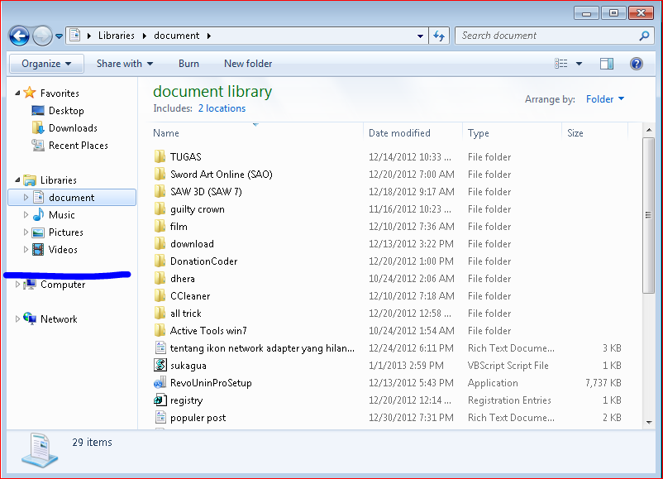Click the vertical scrollbar thumb
This screenshot has height=479, width=663.
tap(648, 215)
